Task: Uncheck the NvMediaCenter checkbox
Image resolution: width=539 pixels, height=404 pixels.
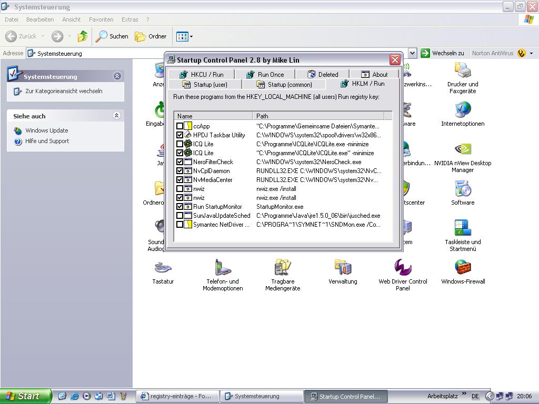Action: (x=179, y=180)
